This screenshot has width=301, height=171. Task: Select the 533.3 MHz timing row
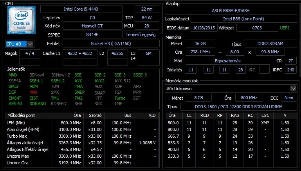[x=231, y=143]
